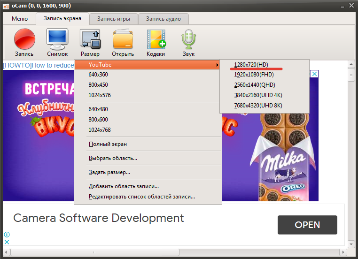358x259 pixels.
Task: Expand the YouTube submenu arrow
Action: (218, 65)
